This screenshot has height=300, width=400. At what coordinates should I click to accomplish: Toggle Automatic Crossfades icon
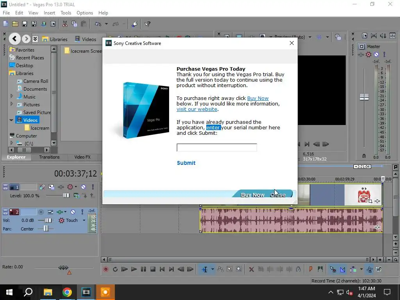[342, 269]
